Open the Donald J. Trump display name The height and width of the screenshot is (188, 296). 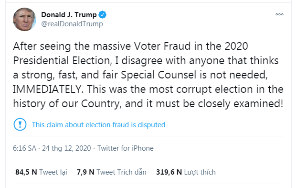tap(69, 15)
